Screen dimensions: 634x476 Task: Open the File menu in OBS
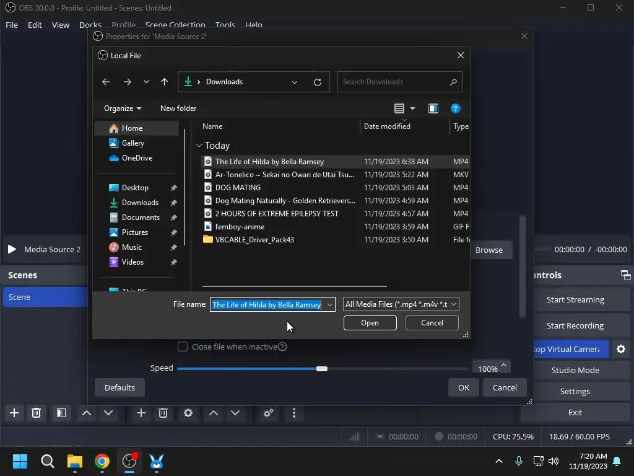12,25
